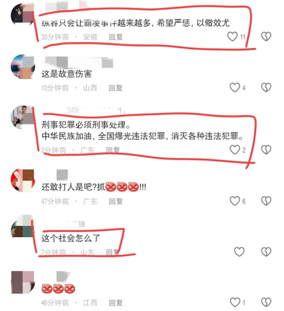Like the 还敢打人是吧 comment

tap(235, 201)
